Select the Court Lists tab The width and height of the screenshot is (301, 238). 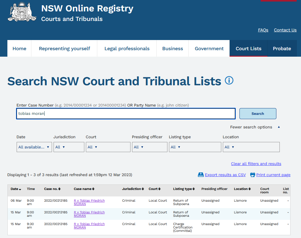(248, 48)
